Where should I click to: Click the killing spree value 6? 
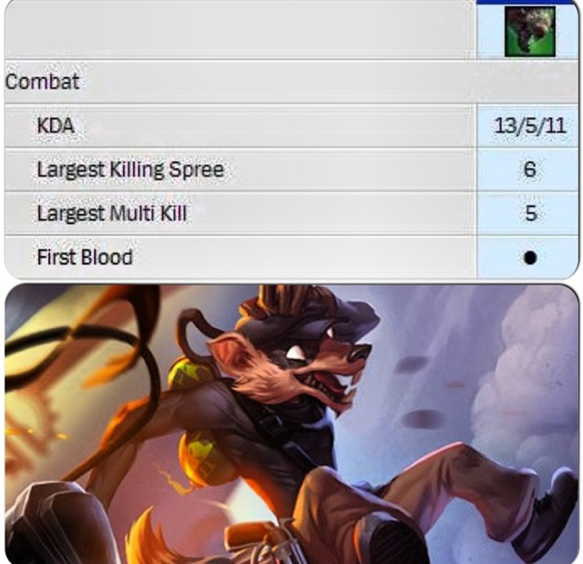tap(530, 169)
